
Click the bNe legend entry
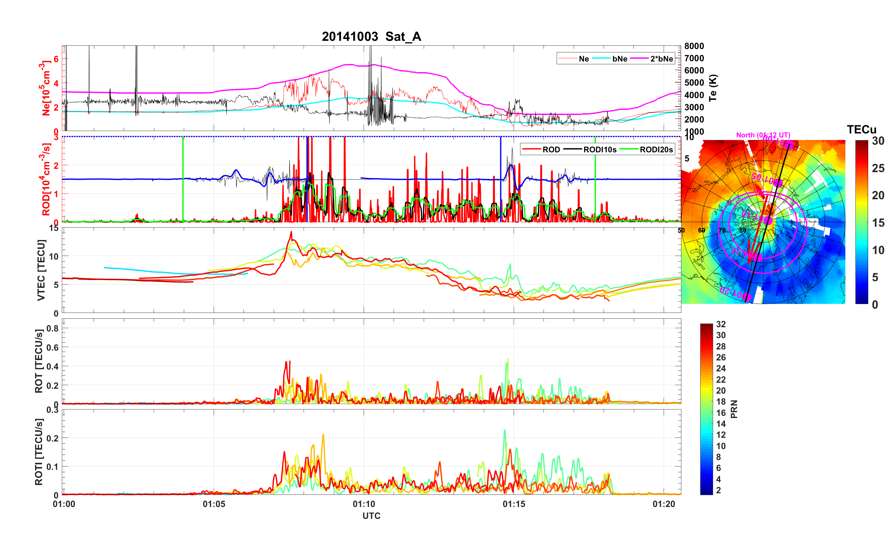pyautogui.click(x=619, y=59)
